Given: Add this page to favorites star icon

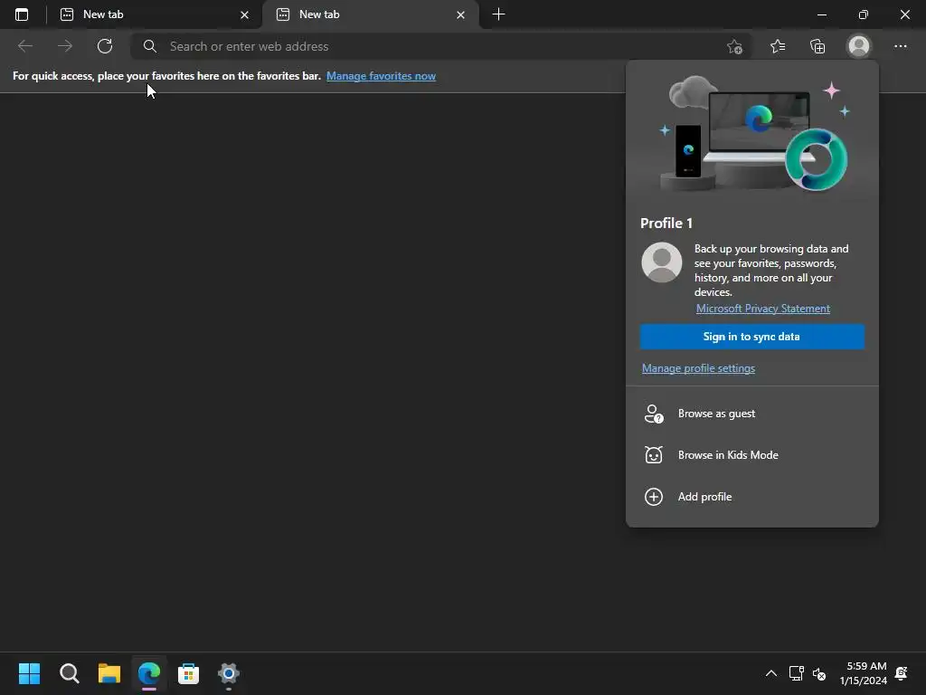Looking at the screenshot, I should (734, 46).
